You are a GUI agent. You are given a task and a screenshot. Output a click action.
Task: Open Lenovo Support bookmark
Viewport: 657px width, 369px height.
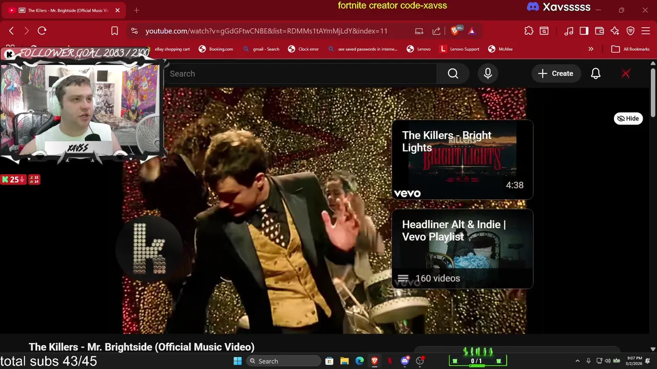pos(459,49)
